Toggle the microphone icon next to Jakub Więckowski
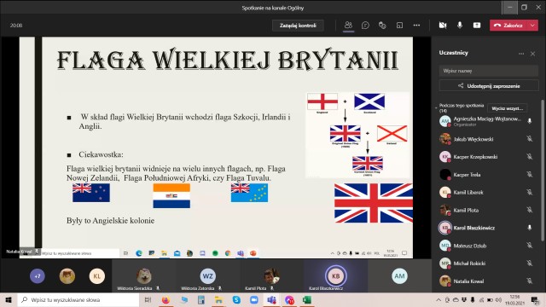546x307 pixels. coord(529,139)
